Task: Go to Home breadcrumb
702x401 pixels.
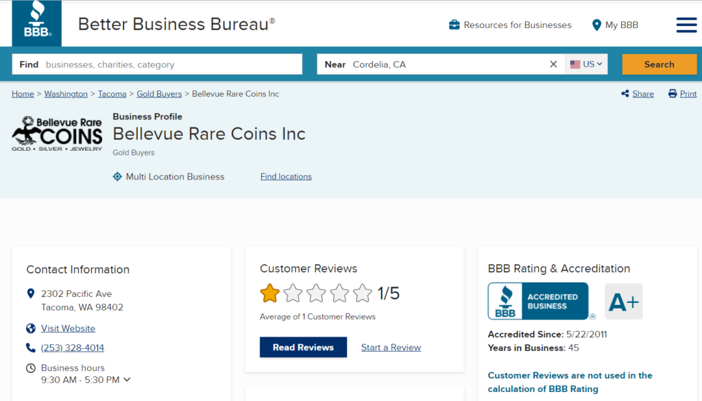Action: pos(23,93)
